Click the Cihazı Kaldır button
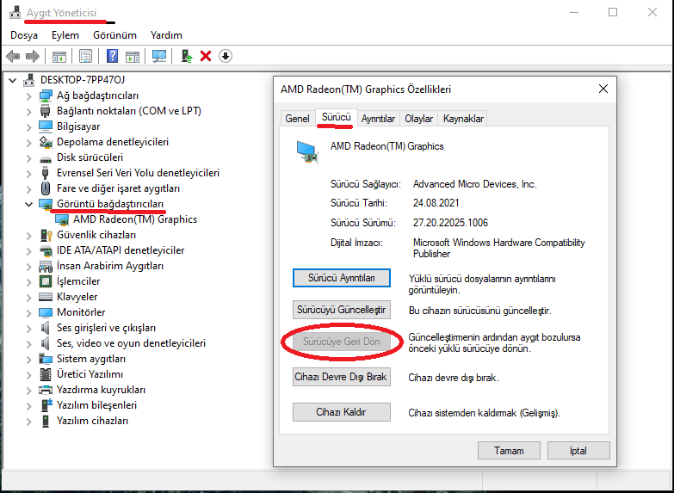Image resolution: width=674 pixels, height=493 pixels. [x=342, y=412]
